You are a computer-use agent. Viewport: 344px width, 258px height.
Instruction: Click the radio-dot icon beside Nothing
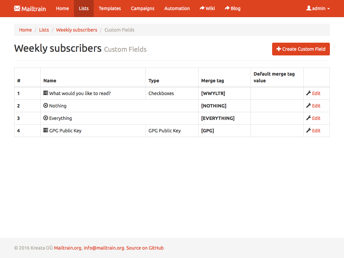point(46,105)
